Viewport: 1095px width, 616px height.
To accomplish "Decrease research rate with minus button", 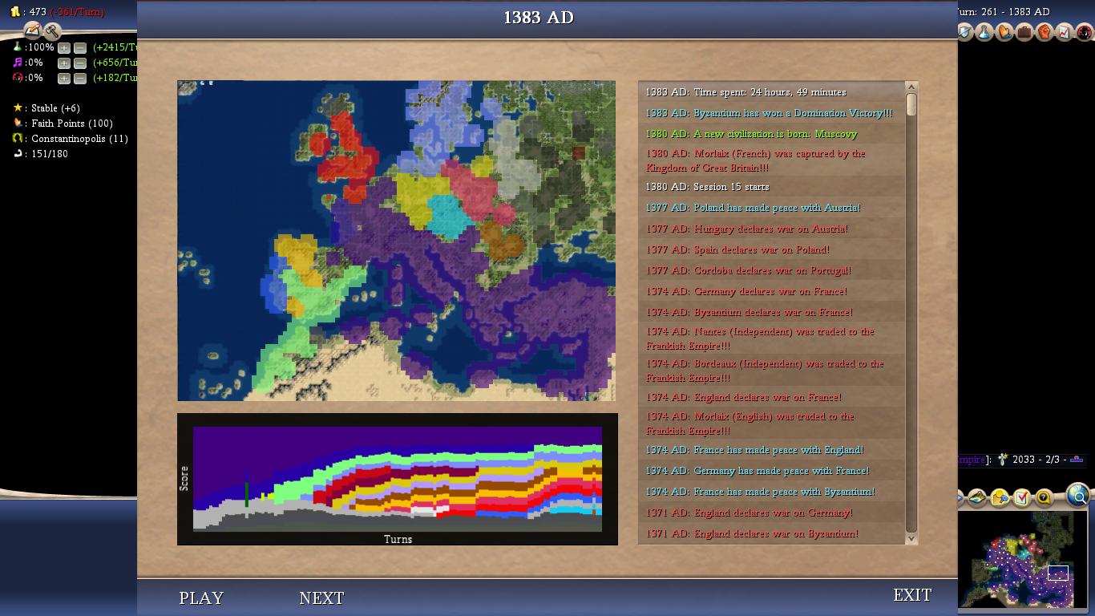I will [x=79, y=48].
